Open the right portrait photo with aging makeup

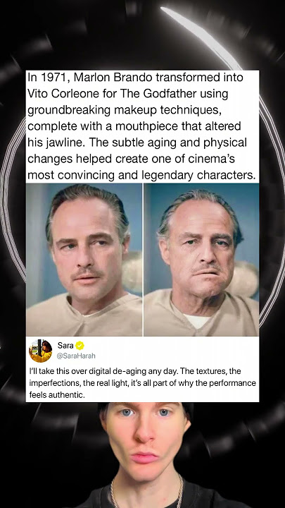point(201,260)
